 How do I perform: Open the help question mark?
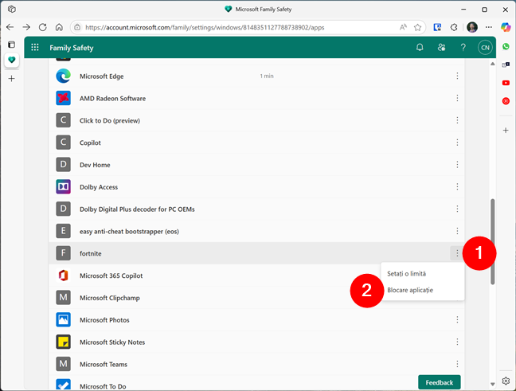click(x=463, y=48)
